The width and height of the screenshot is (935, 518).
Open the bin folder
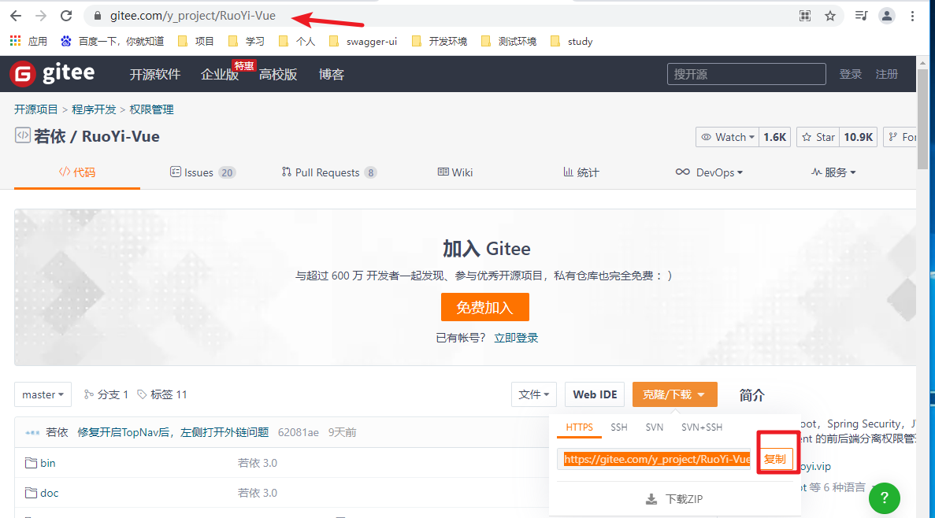point(48,463)
